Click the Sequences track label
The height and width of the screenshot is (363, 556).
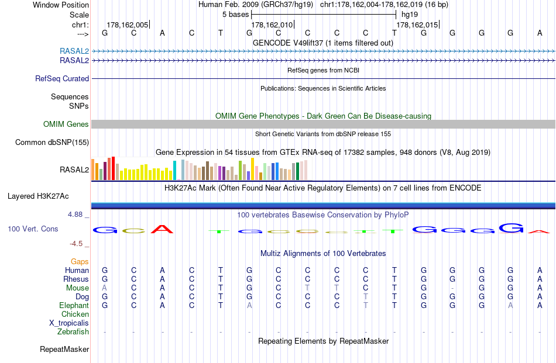pyautogui.click(x=70, y=96)
